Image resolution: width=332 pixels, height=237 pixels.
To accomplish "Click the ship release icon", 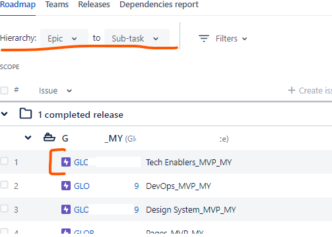I will (50, 138).
